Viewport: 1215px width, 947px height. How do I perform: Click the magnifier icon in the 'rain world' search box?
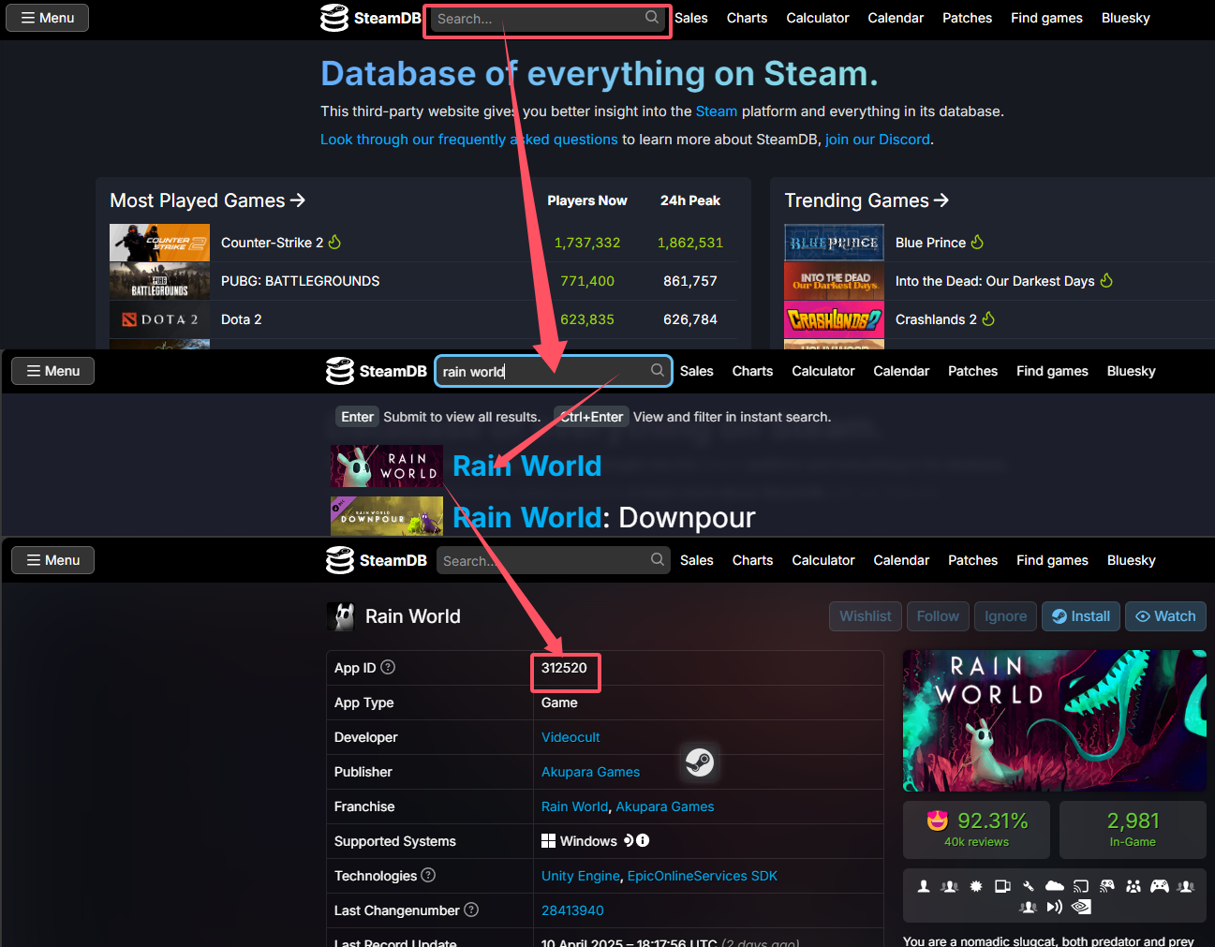658,370
